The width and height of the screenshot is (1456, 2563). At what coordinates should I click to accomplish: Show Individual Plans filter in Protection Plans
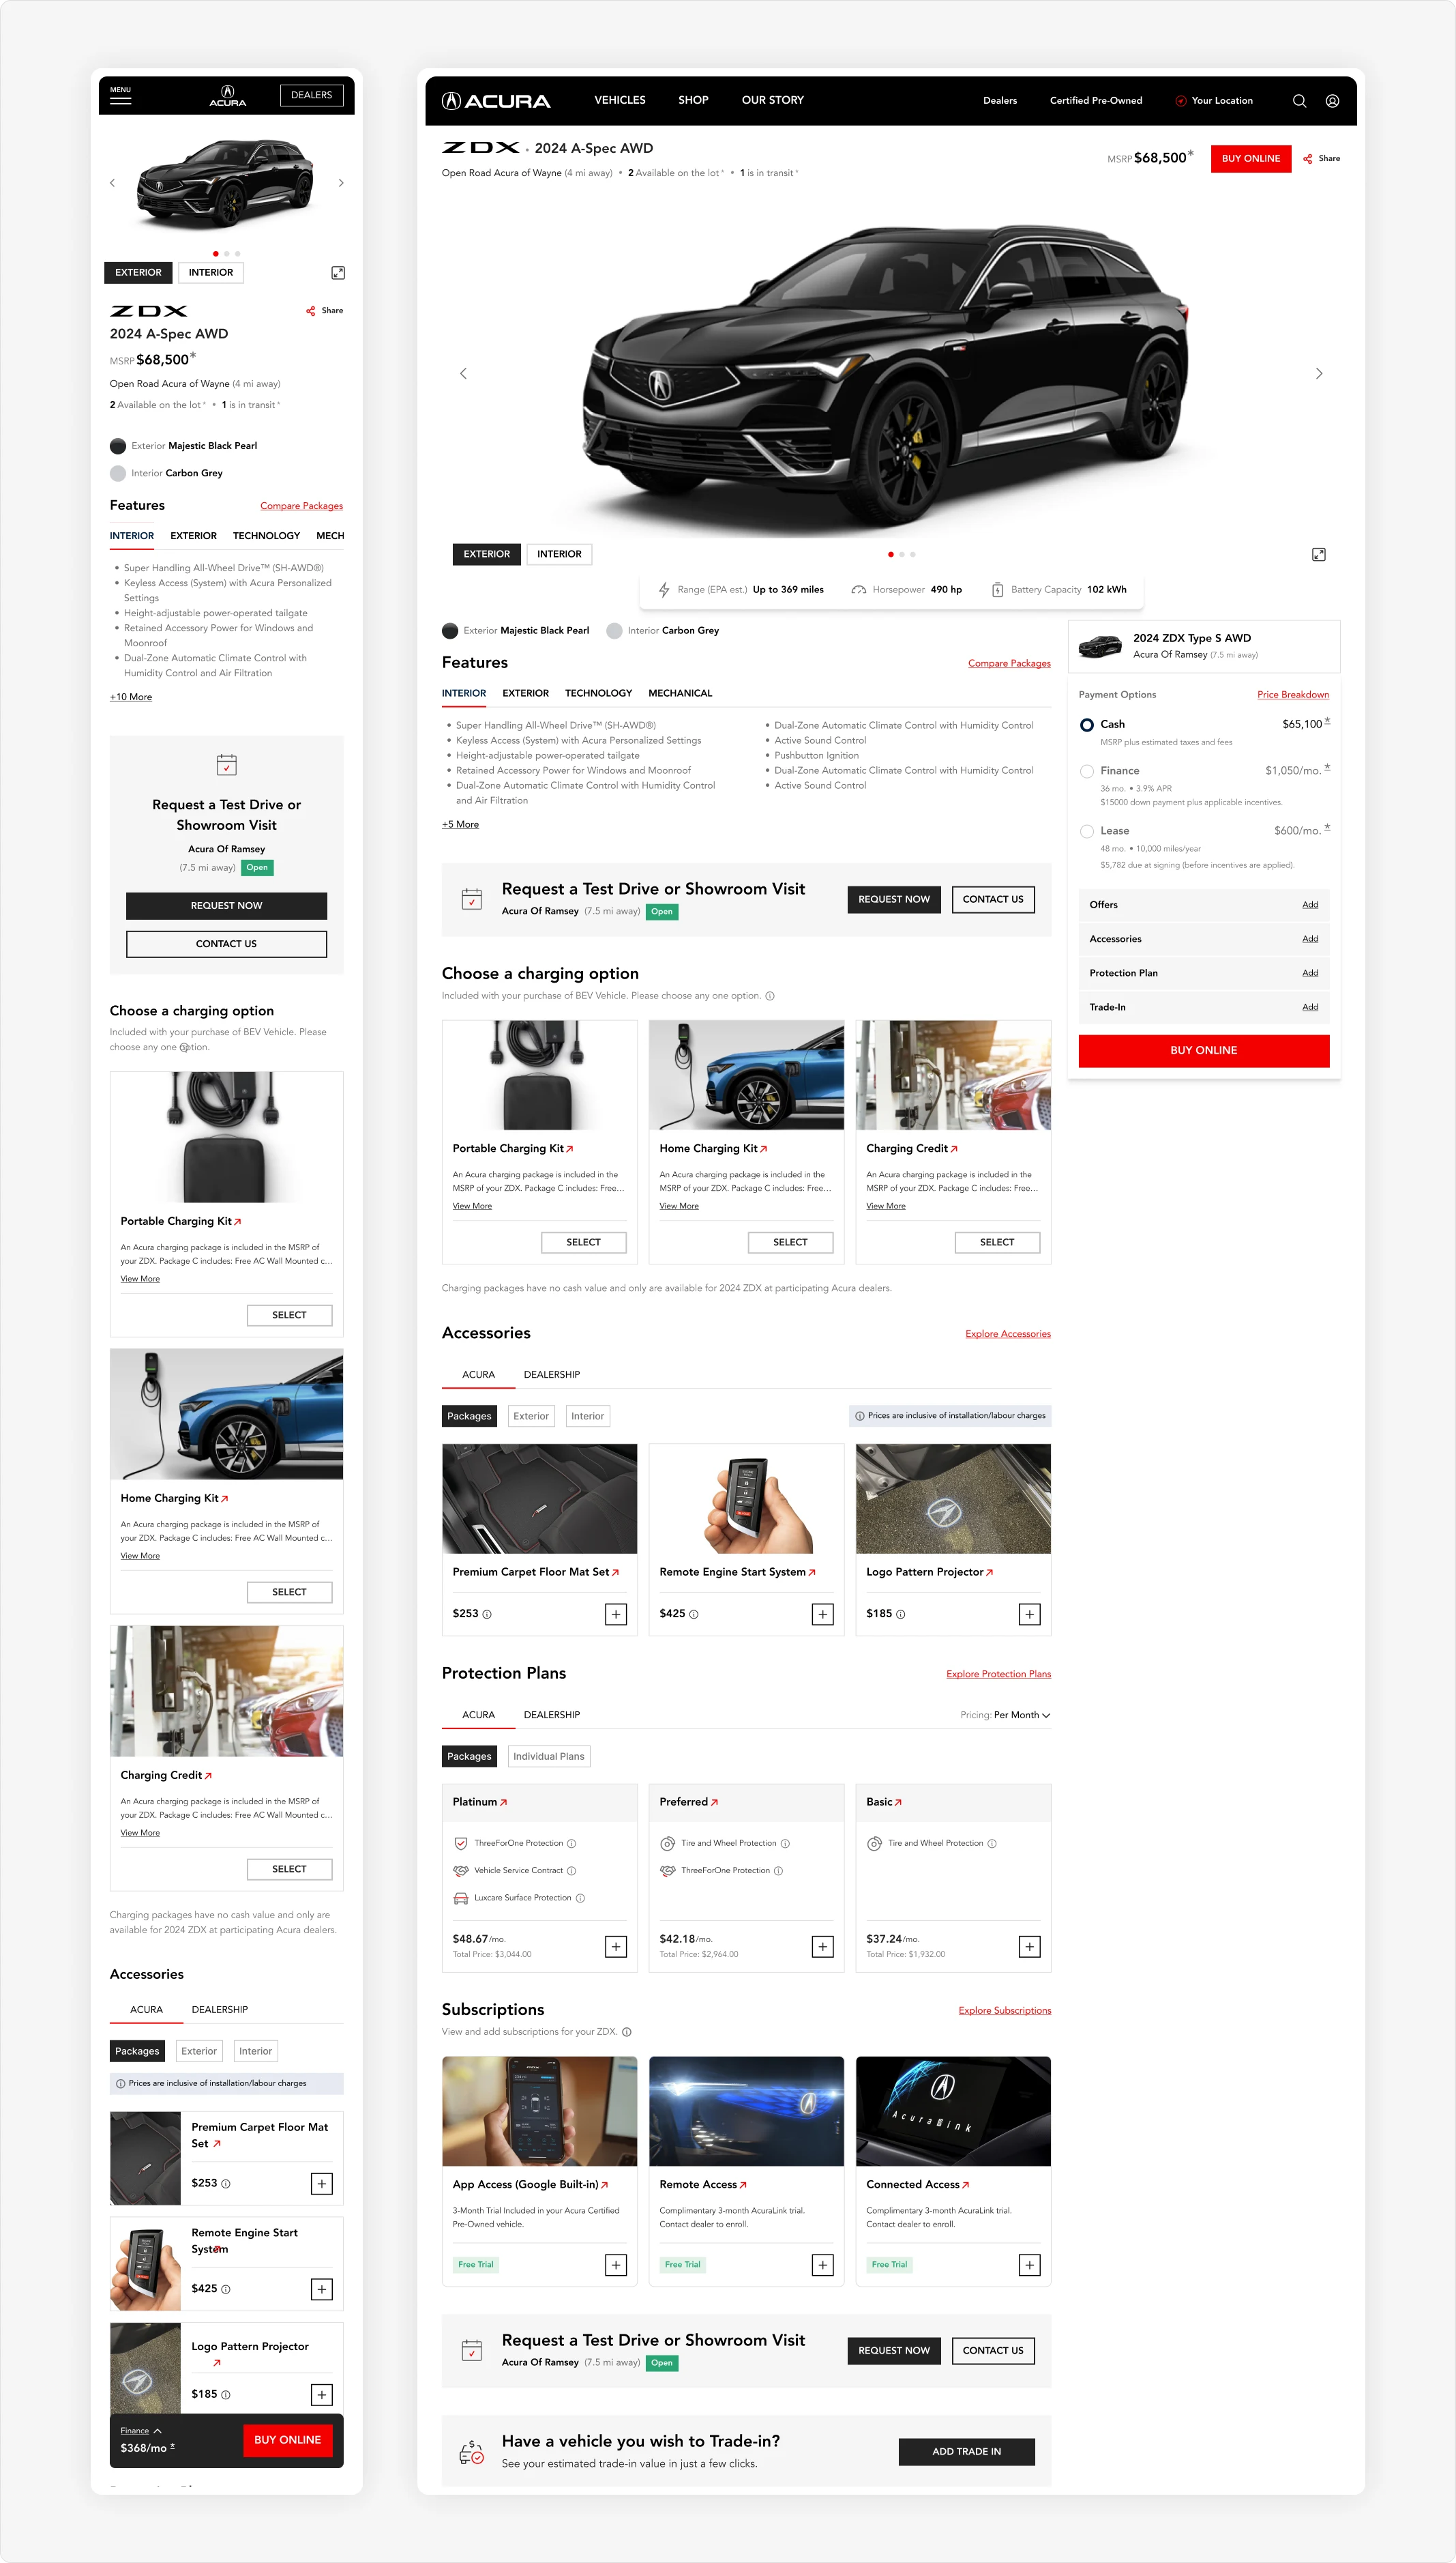(x=549, y=1756)
